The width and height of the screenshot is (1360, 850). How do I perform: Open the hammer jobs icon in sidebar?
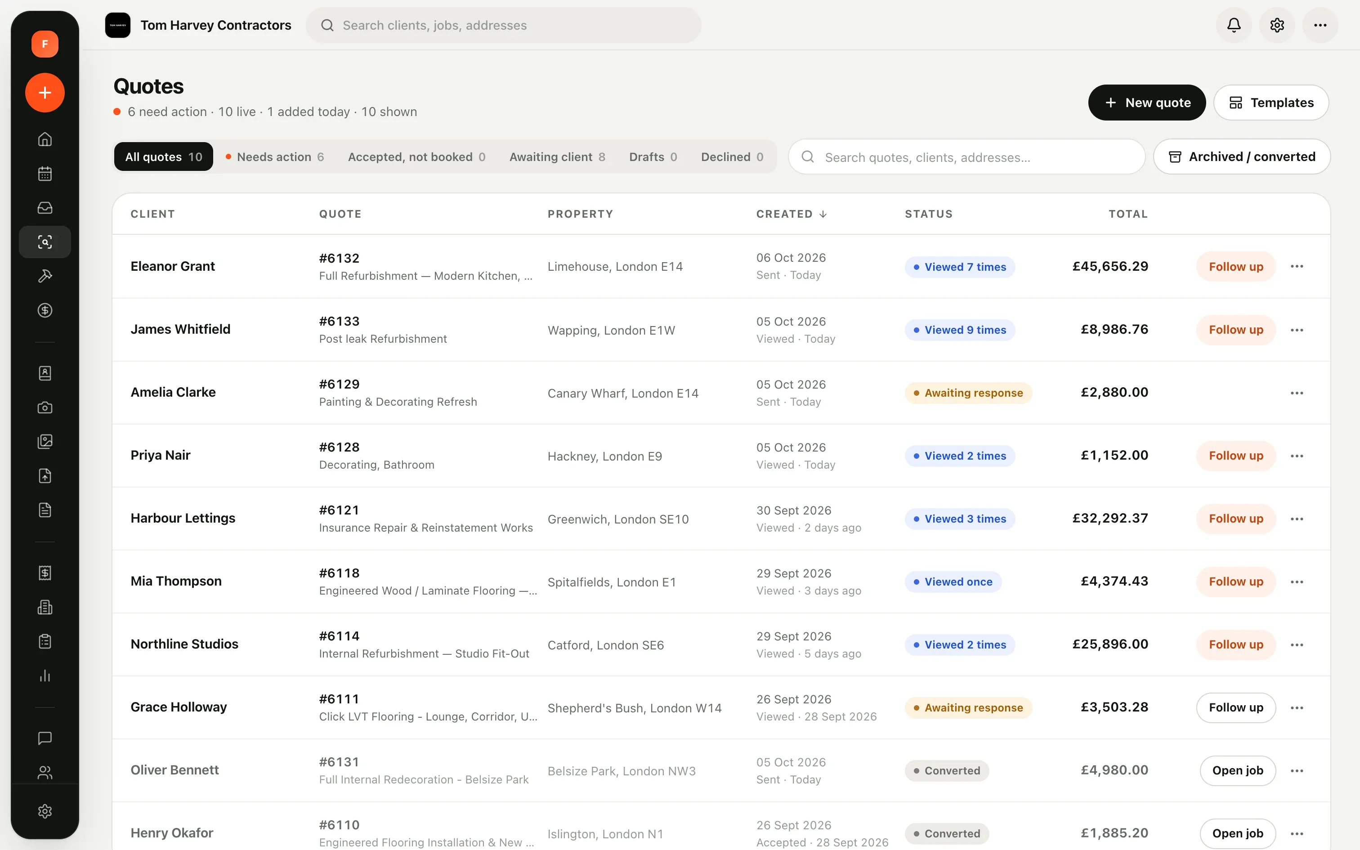pos(45,276)
